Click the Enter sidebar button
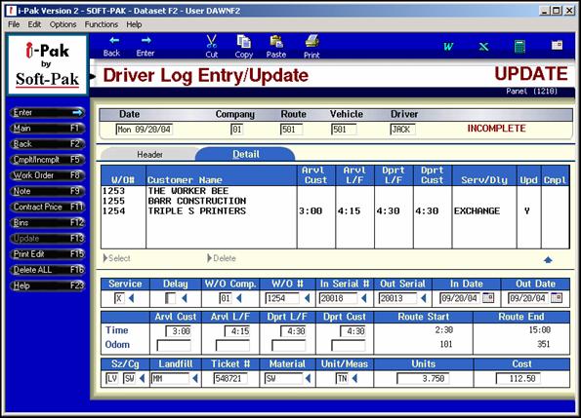 point(48,112)
